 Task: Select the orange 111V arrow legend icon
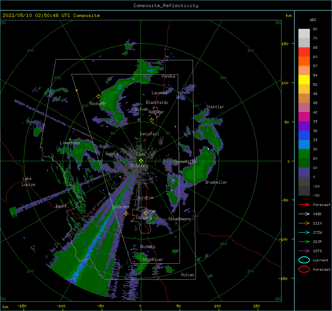tap(304, 223)
